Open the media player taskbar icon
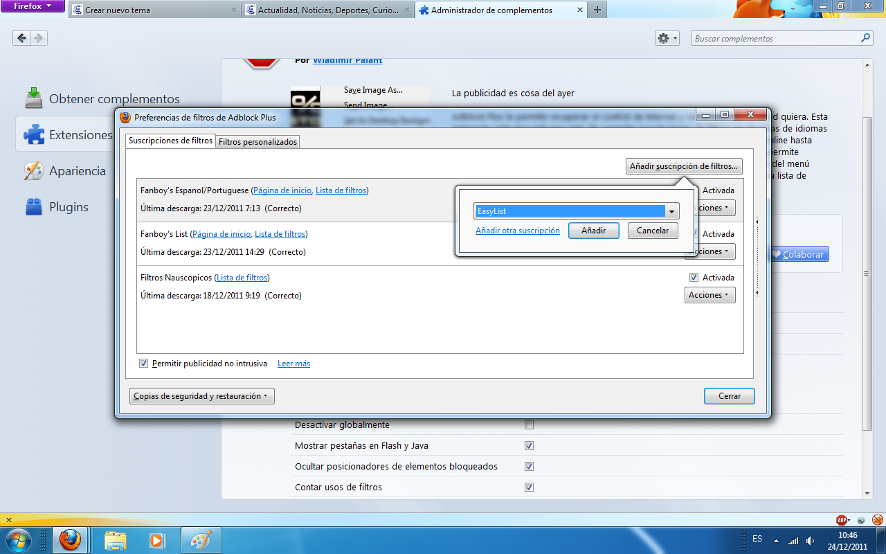Screen dimensions: 886x554 158,539
